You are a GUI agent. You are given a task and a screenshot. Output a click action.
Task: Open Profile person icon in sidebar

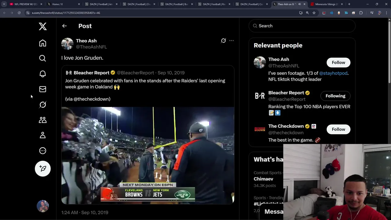click(43, 135)
